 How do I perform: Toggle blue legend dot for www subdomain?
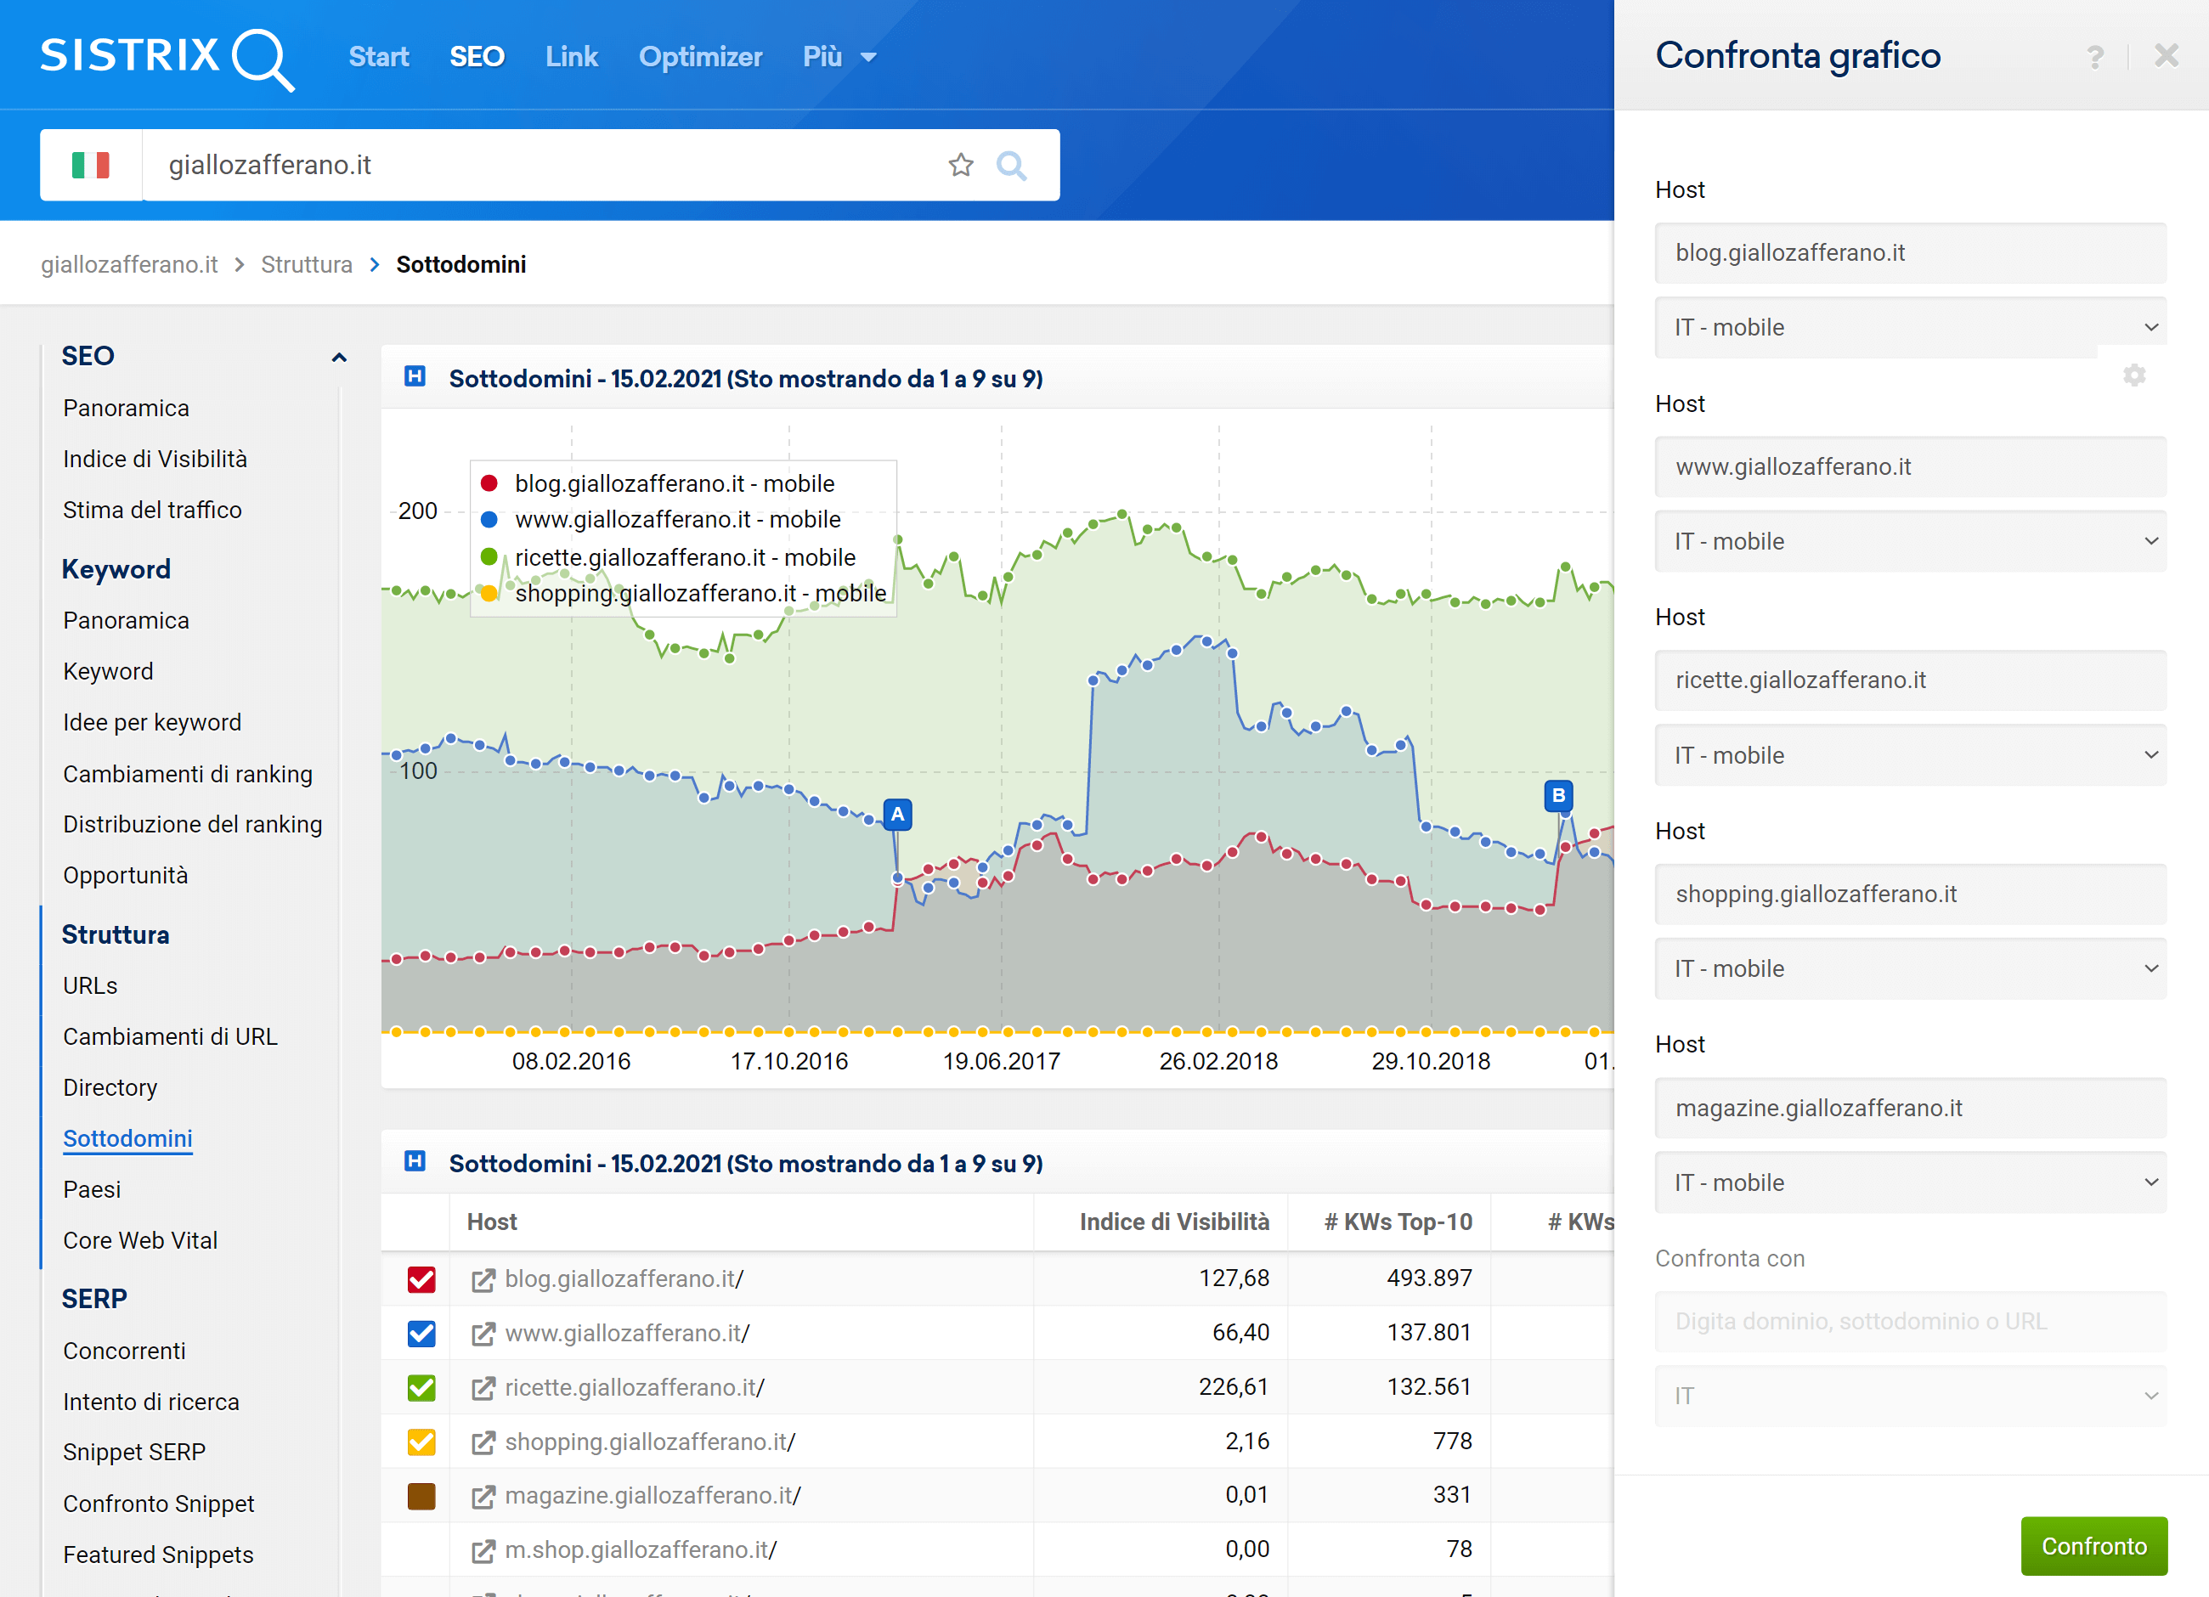tap(490, 519)
